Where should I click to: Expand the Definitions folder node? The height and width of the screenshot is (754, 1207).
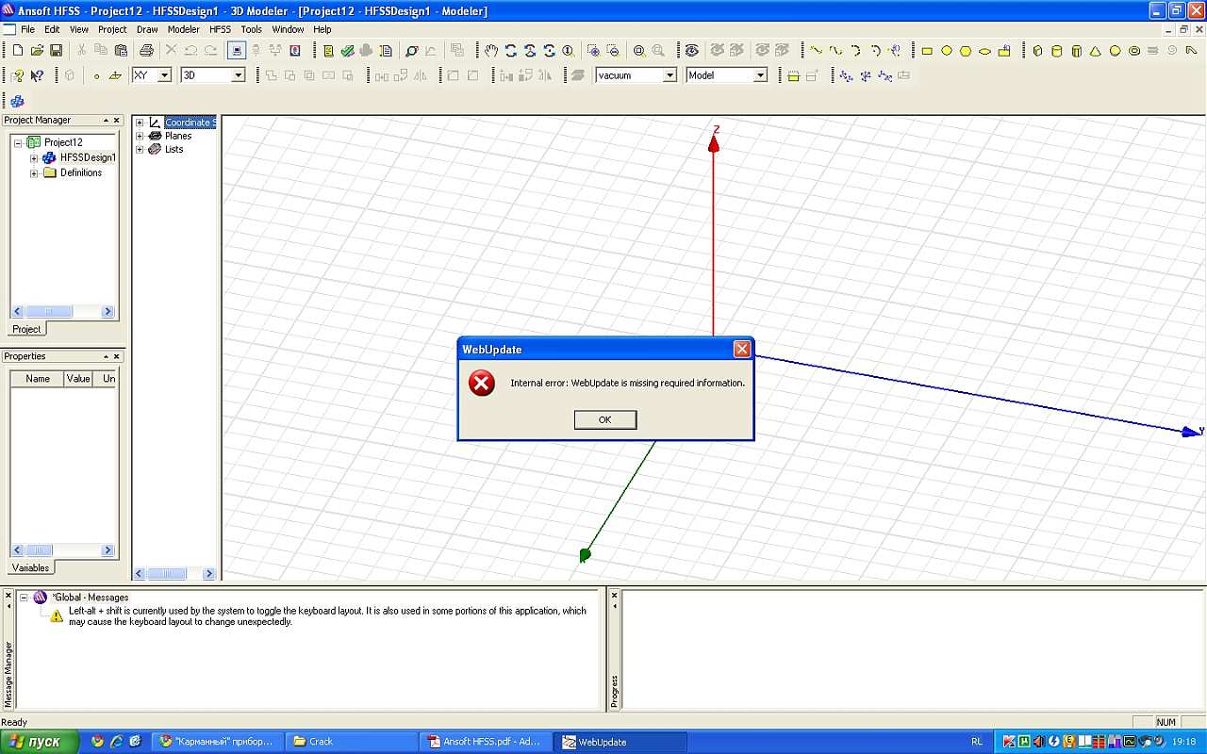coord(34,173)
